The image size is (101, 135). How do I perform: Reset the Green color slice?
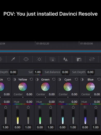click(54, 79)
